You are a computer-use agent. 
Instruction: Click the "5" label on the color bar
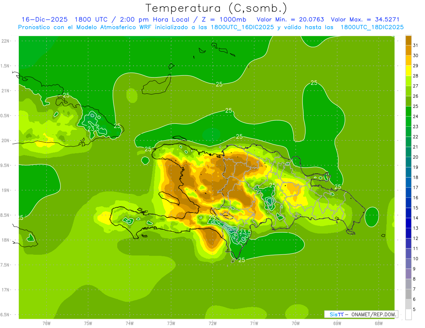[414, 309]
